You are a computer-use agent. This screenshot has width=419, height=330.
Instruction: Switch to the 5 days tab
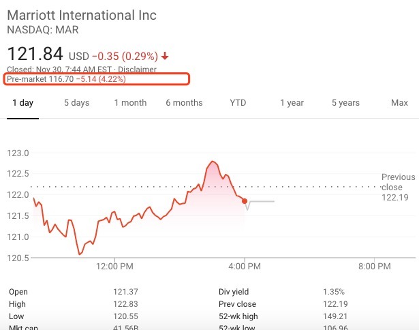[x=76, y=103]
